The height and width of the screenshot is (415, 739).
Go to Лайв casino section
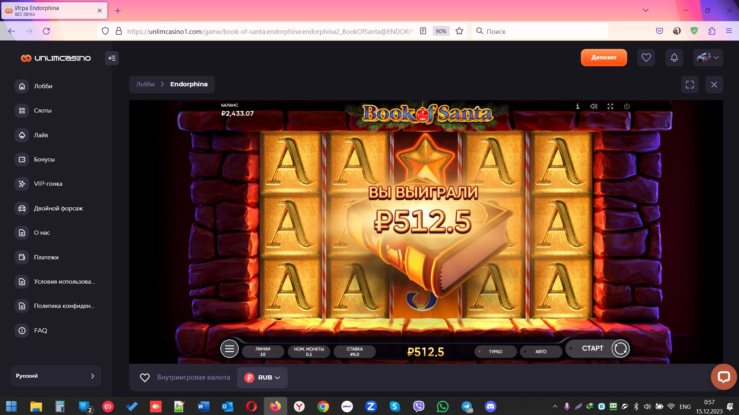pos(32,135)
